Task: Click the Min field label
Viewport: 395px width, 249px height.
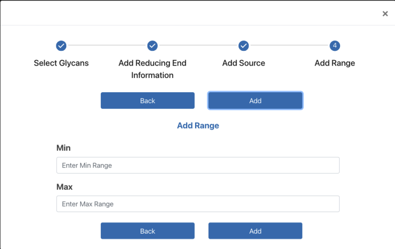Action: [x=64, y=148]
